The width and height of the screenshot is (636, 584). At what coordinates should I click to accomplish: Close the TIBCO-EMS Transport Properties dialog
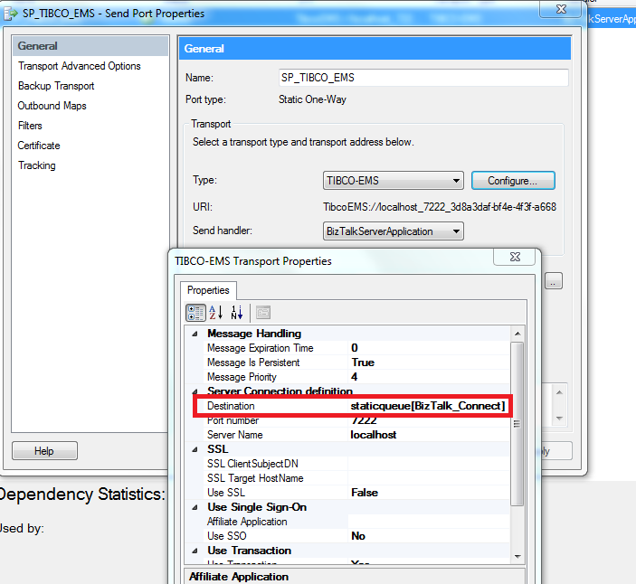pyautogui.click(x=515, y=257)
